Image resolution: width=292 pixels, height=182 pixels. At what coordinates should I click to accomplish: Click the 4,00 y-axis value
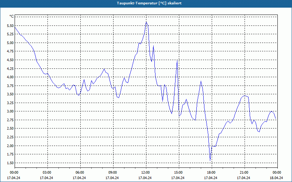coord(10,77)
